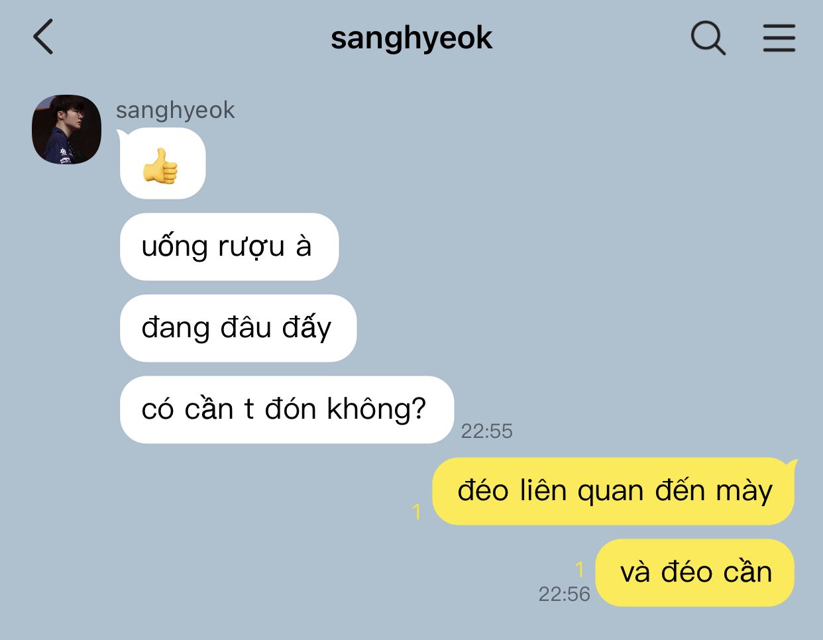The width and height of the screenshot is (823, 640).
Task: Open the hamburger menu in header
Action: tap(779, 38)
